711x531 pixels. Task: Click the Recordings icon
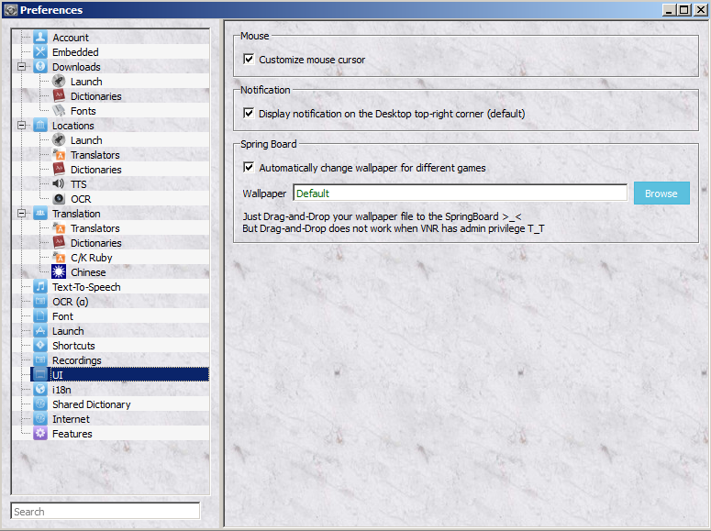tap(40, 360)
